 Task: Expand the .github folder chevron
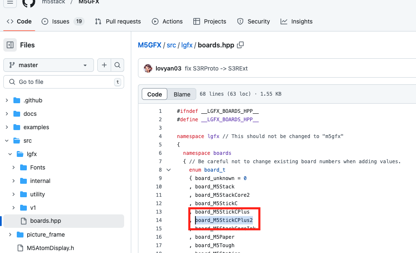tap(7, 100)
